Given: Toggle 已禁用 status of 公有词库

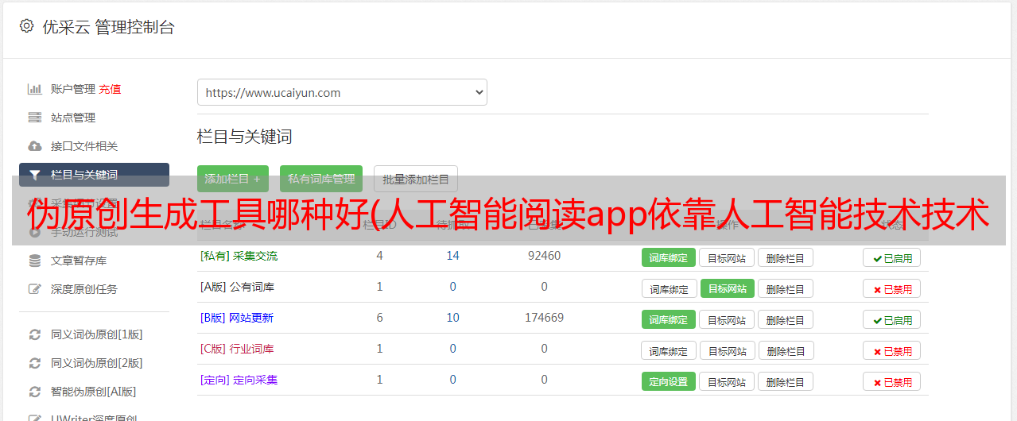Looking at the screenshot, I should point(892,288).
